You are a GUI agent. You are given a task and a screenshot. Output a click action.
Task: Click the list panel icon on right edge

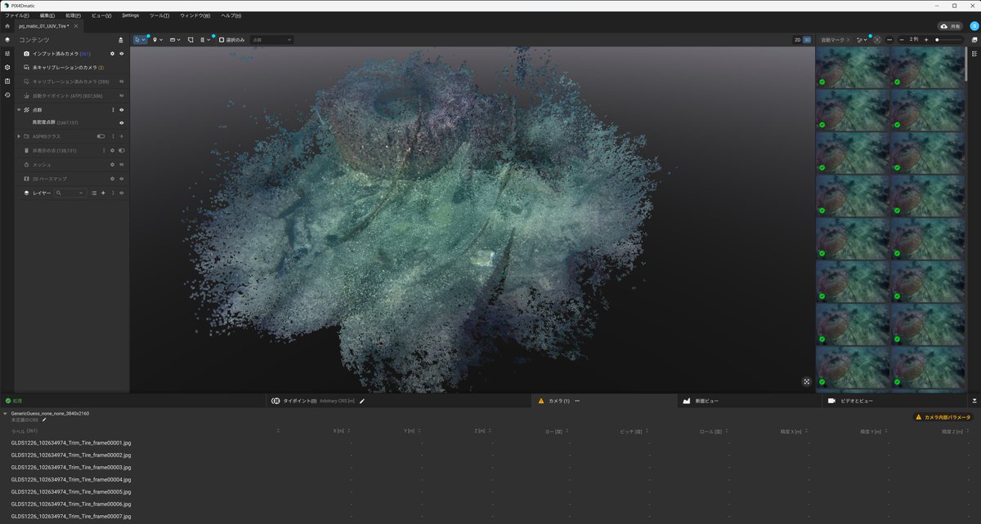tap(974, 54)
